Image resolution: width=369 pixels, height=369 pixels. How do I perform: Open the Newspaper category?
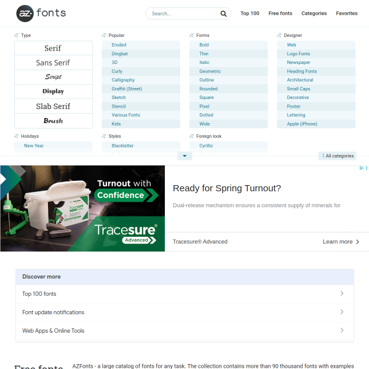pyautogui.click(x=316, y=62)
